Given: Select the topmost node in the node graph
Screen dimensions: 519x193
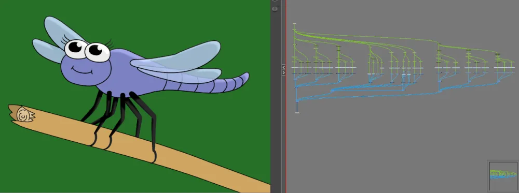Looking at the screenshot, I should tap(294, 24).
